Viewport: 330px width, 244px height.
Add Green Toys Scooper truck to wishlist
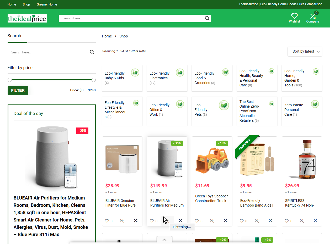point(197,221)
